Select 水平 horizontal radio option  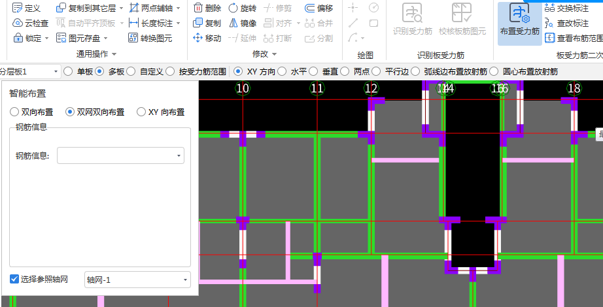(x=283, y=71)
